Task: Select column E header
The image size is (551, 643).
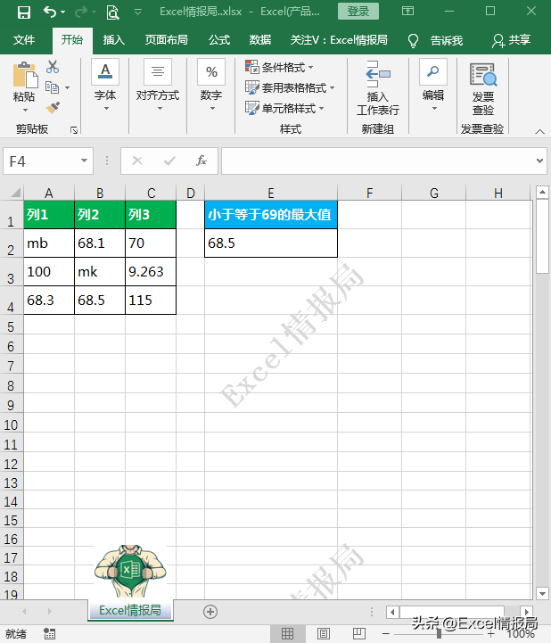Action: tap(270, 193)
